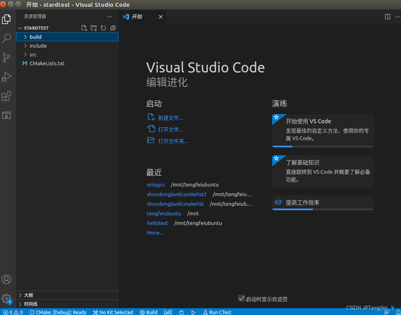Click the Build button in status bar
The width and height of the screenshot is (401, 315).
pos(149,312)
